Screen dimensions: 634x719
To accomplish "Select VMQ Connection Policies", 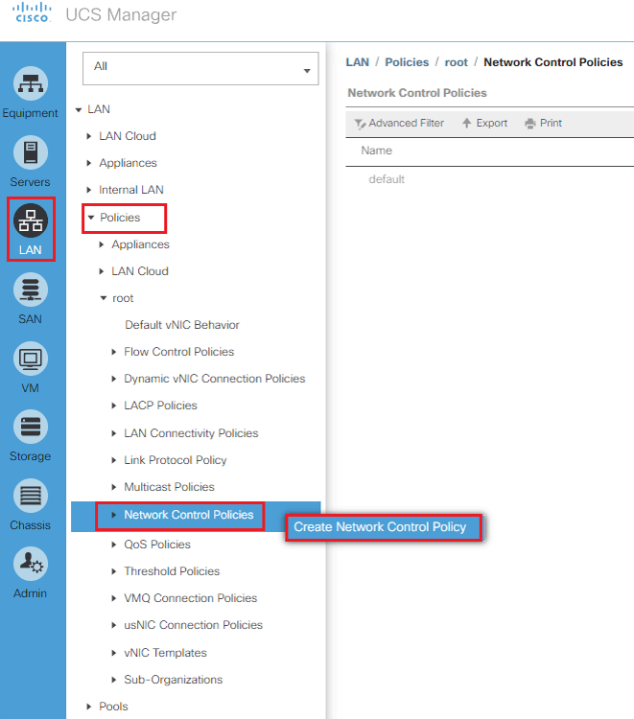I will click(190, 598).
